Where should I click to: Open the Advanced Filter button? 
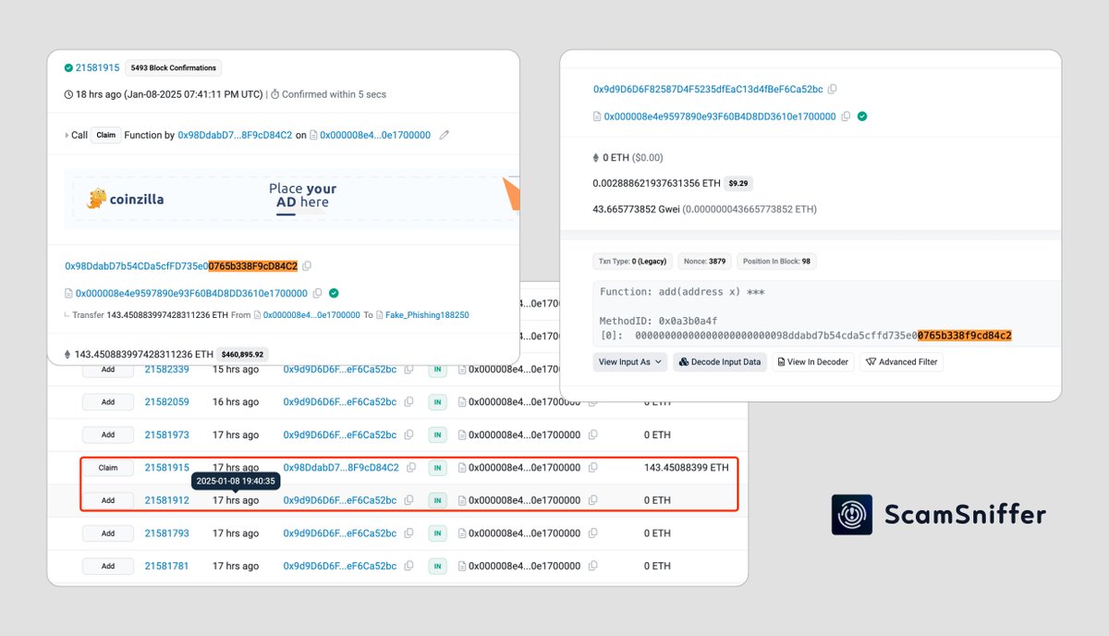click(901, 361)
